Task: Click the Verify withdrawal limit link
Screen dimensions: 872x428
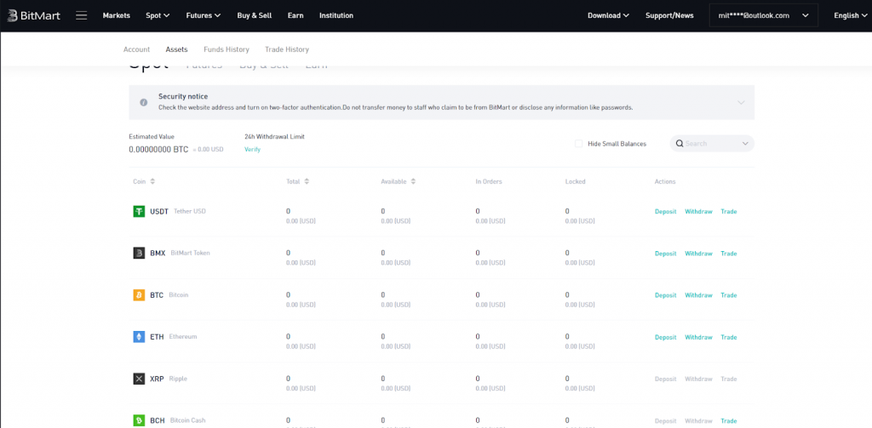Action: coord(252,150)
